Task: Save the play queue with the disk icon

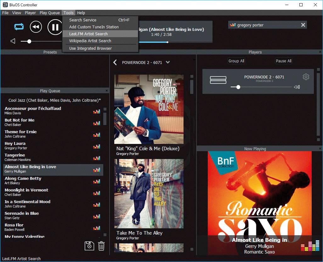Action: (89, 246)
